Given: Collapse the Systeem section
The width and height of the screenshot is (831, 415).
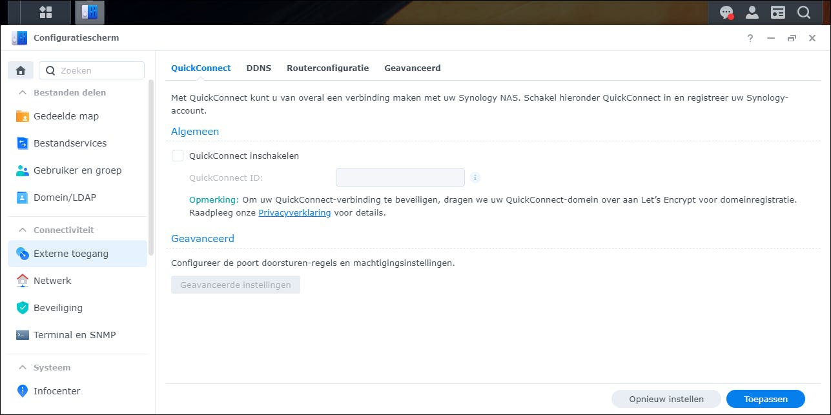Looking at the screenshot, I should pyautogui.click(x=23, y=367).
